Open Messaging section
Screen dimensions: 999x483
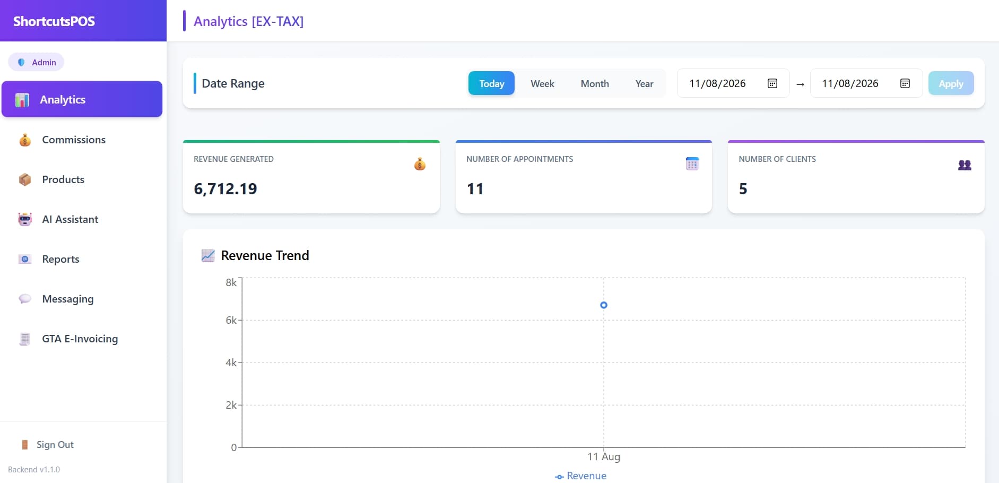[x=82, y=299]
